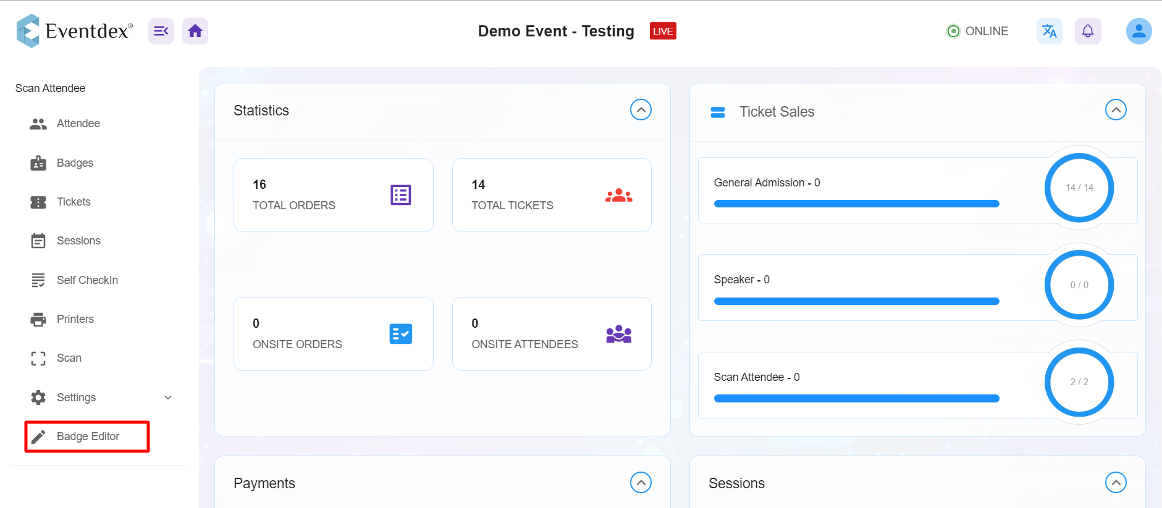Click the Onsite Orders checklist icon
The image size is (1162, 508).
[401, 334]
